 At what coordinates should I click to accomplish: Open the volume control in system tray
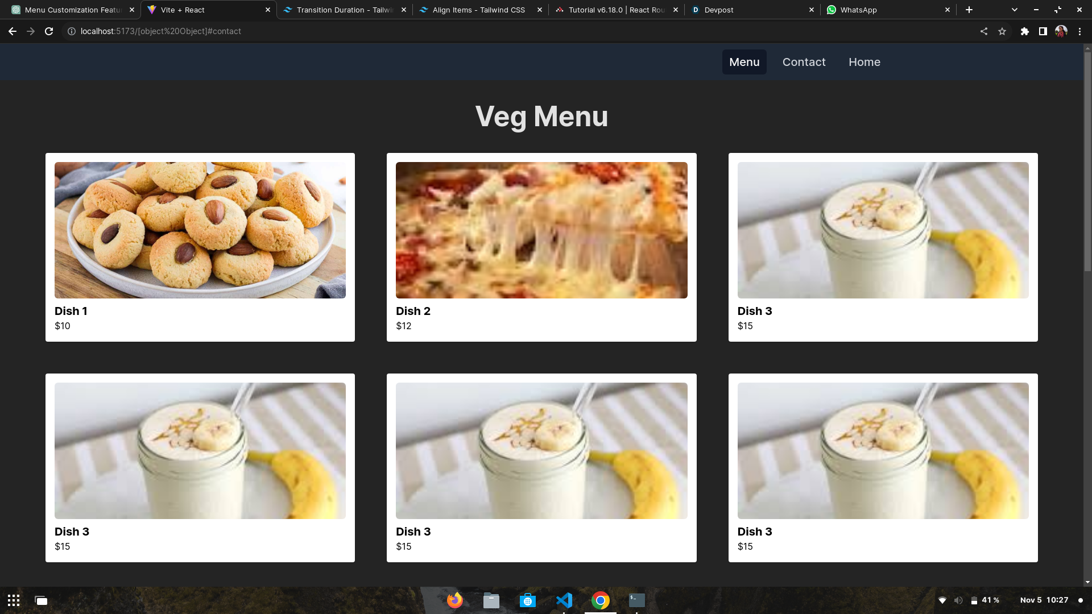point(958,600)
